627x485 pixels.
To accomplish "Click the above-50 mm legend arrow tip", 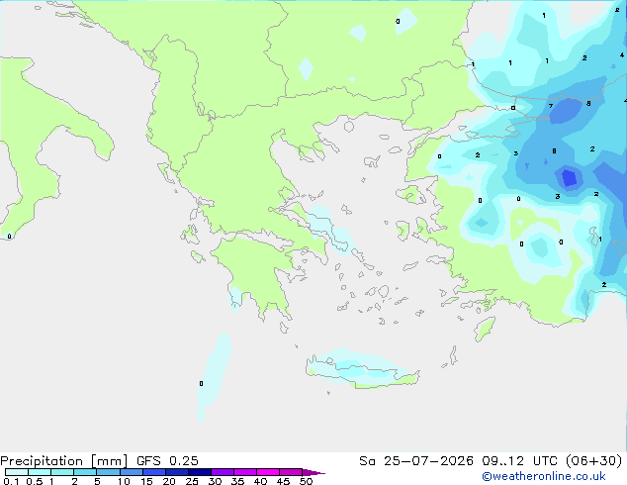I will pos(313,472).
